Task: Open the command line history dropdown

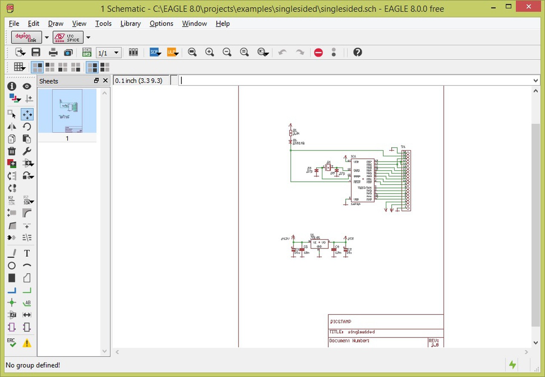Action: click(x=536, y=80)
